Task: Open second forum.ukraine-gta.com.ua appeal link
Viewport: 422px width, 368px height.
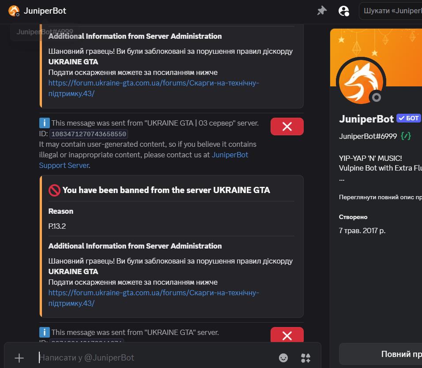Action: (x=154, y=298)
